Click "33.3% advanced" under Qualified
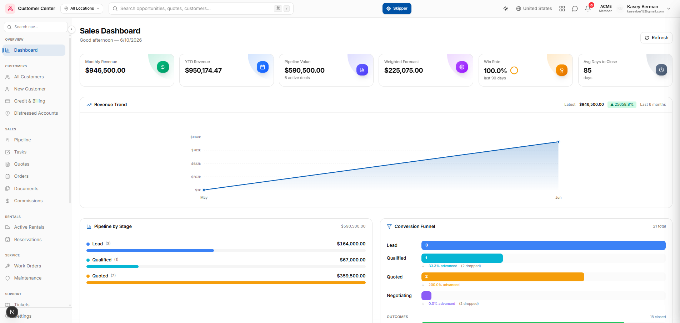The image size is (680, 323). (443, 266)
